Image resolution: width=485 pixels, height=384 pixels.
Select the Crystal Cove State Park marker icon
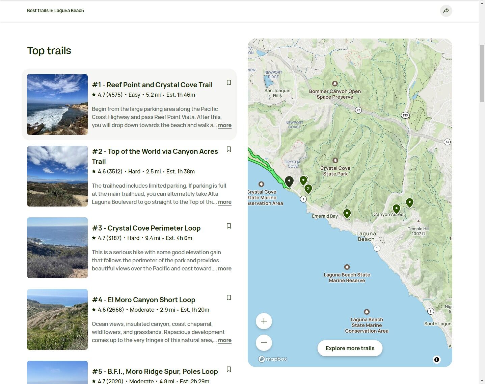tap(335, 160)
